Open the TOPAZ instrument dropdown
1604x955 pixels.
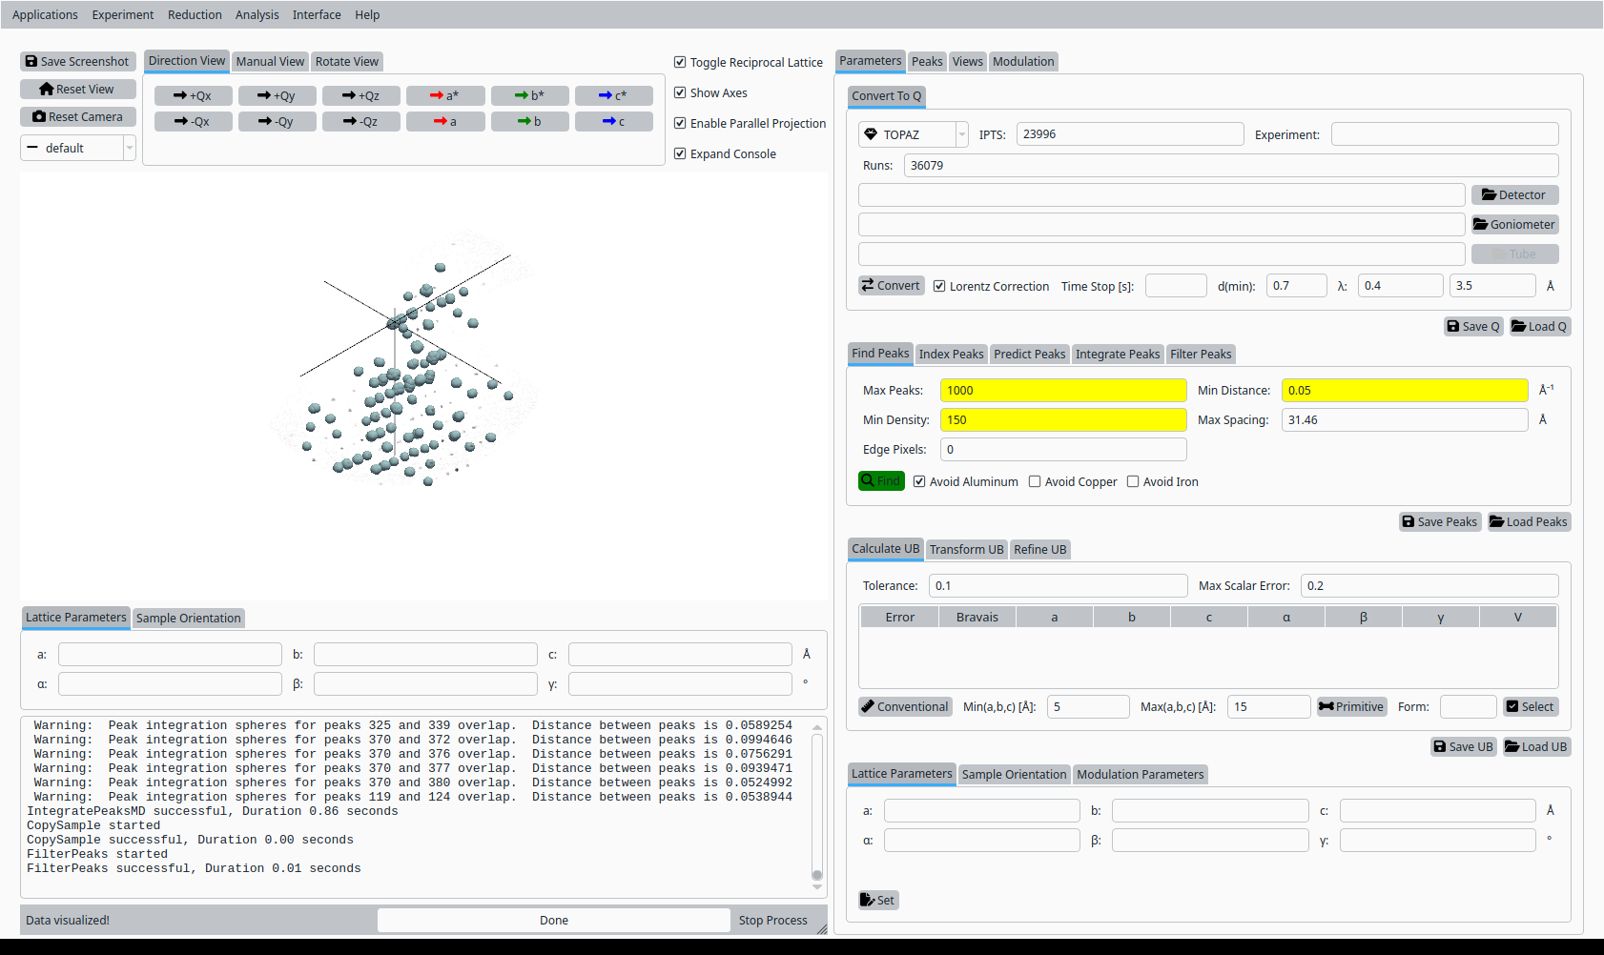pos(913,135)
